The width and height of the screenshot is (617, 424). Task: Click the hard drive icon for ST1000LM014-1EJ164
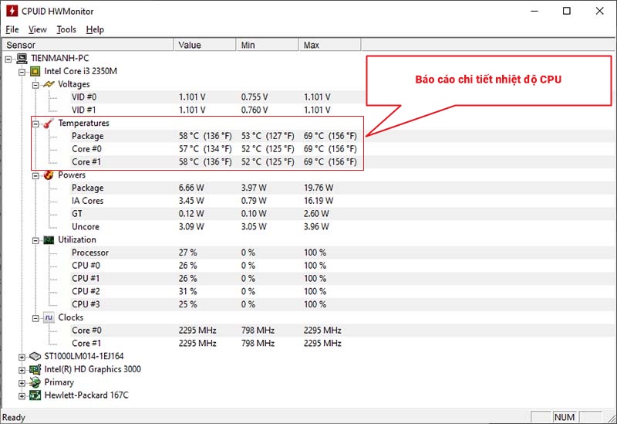pos(35,356)
